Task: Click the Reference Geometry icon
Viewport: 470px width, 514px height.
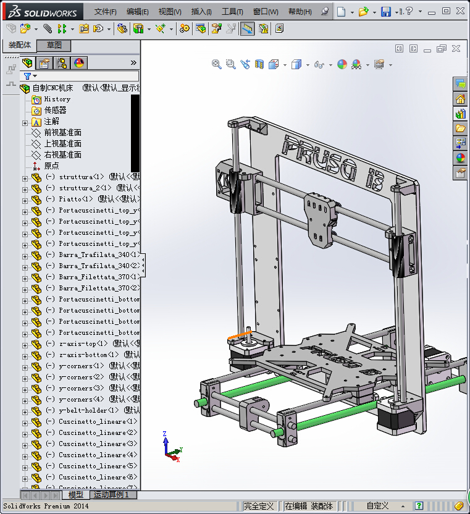Action: click(161, 29)
